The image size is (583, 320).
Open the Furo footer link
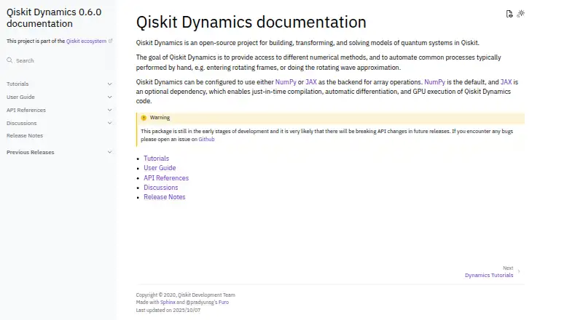click(224, 302)
